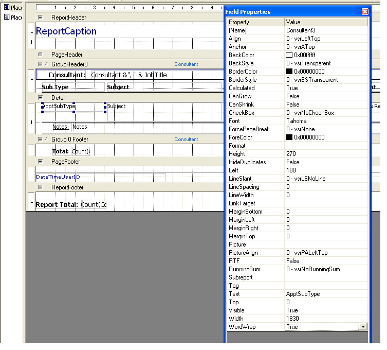The image size is (387, 350).
Task: Click the GroupHeader0 section visibility icon
Action: tap(40, 64)
